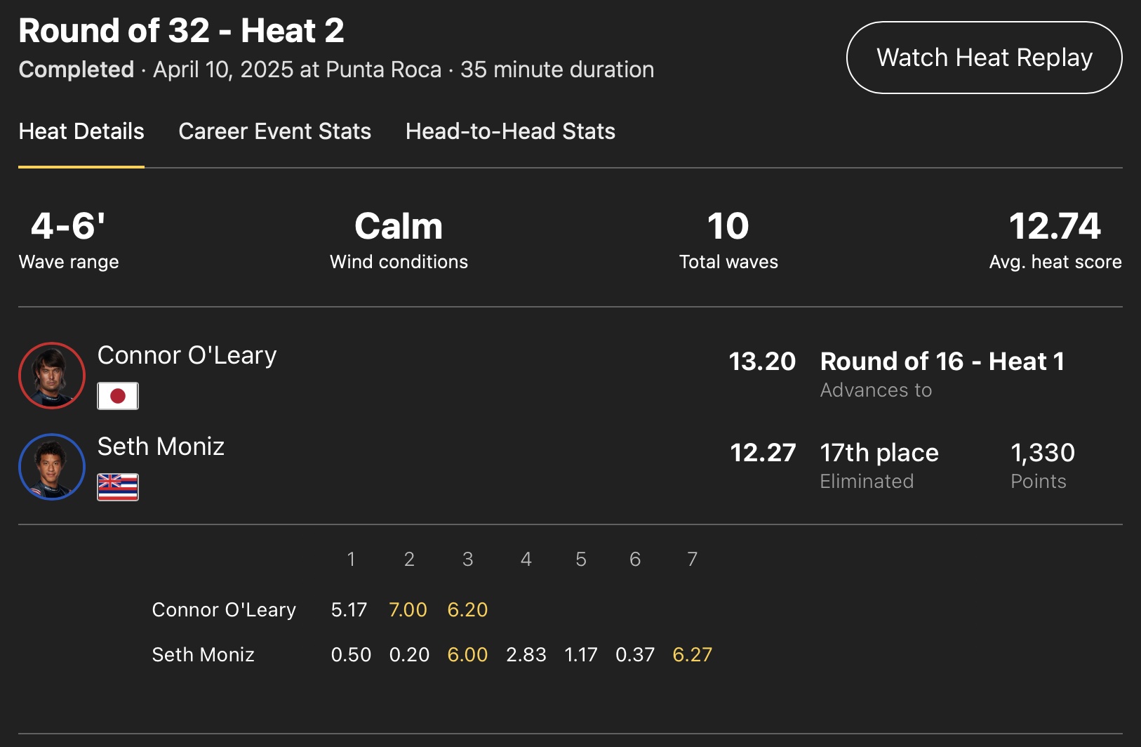The height and width of the screenshot is (747, 1141).
Task: Click Seth Moniz's 6.00 wave score
Action: (467, 655)
